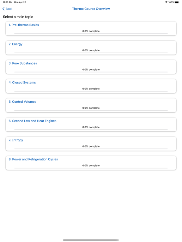Tap the battery status icon
The width and height of the screenshot is (182, 242).
point(177,2)
